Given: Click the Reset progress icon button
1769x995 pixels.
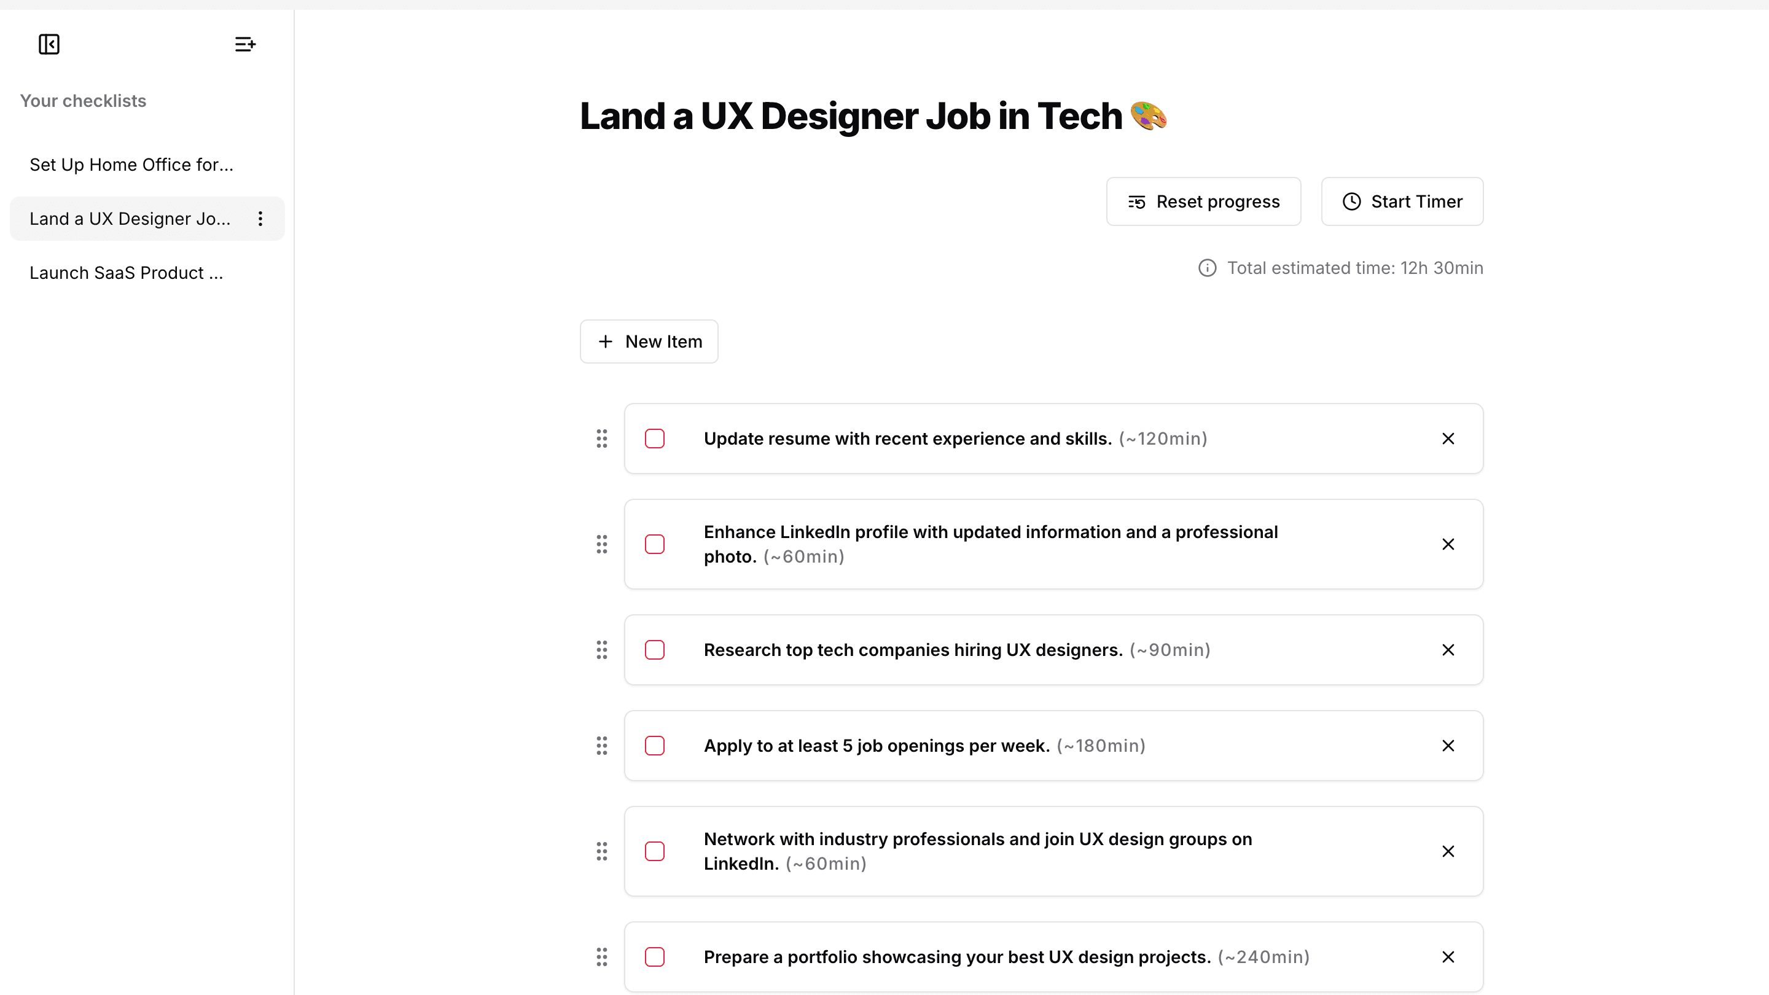Looking at the screenshot, I should [x=1136, y=200].
